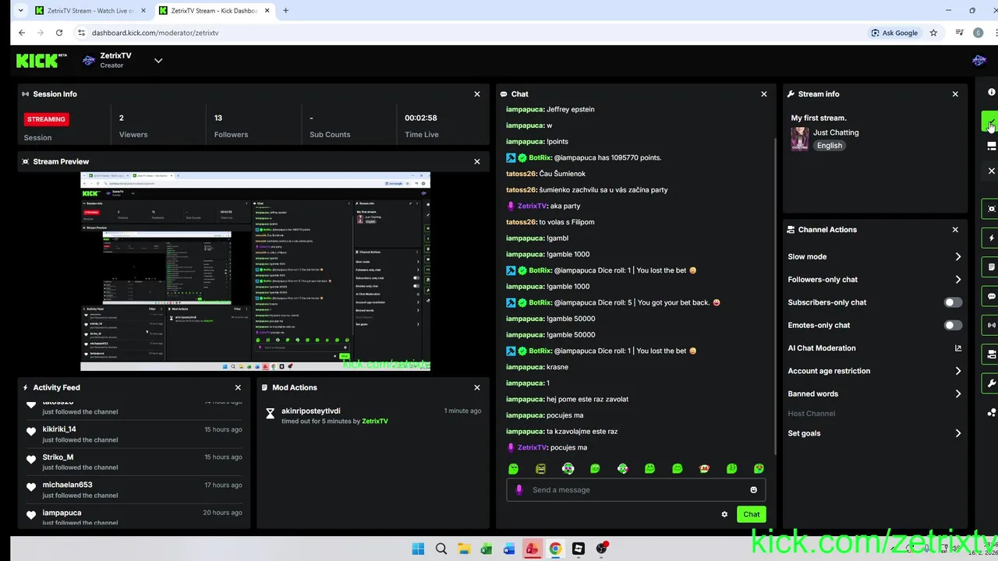Insert the angry yellow face emote
998x561 pixels.
540,468
